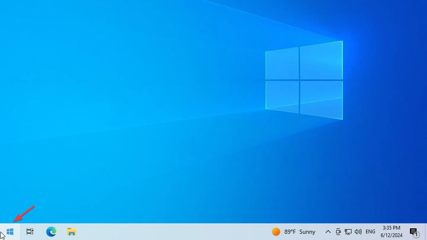Click the Show desktop strip at the far right of the taskbar
Viewport: 427px width, 240px height.
coord(426,232)
